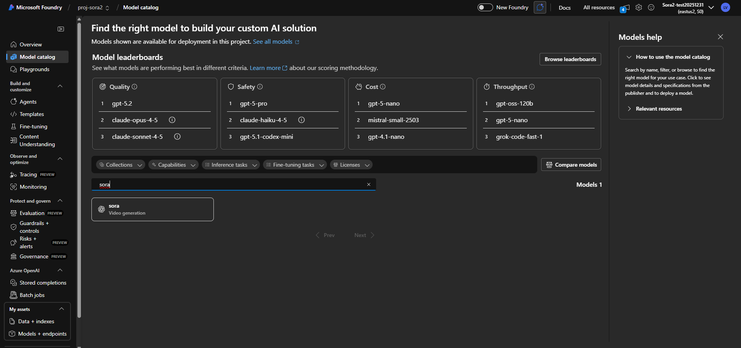
Task: Open the Microsoft Foundry home logo
Action: click(35, 7)
